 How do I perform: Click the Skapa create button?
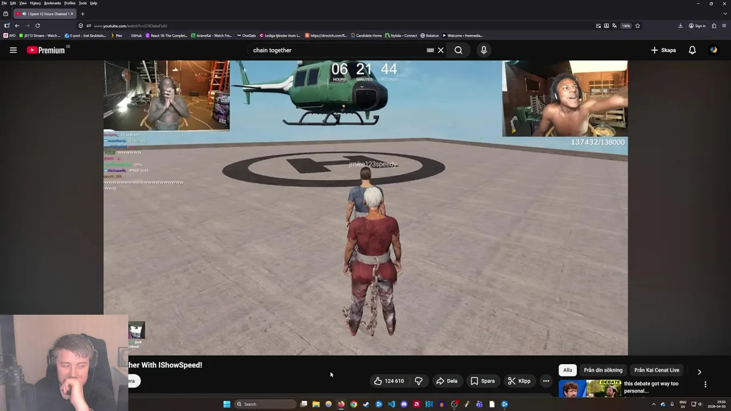[x=664, y=50]
